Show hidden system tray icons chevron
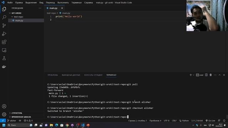The width and height of the screenshot is (228, 128). tap(193, 125)
